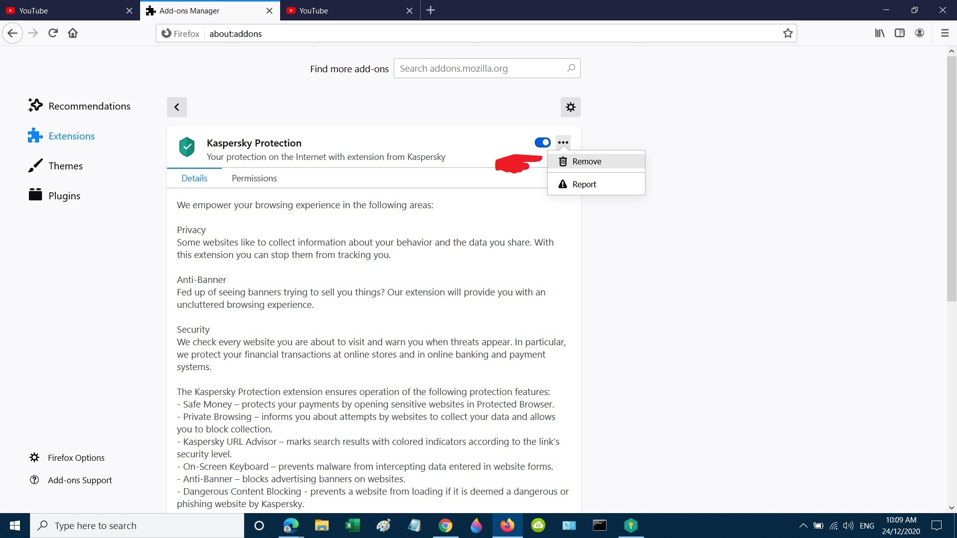Select Remove from the extension menu
The image size is (957, 538).
(x=586, y=161)
